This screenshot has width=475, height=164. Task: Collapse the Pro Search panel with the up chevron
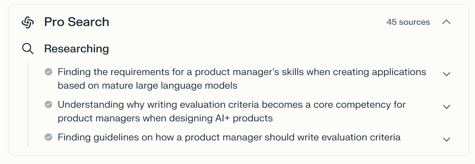coord(446,22)
